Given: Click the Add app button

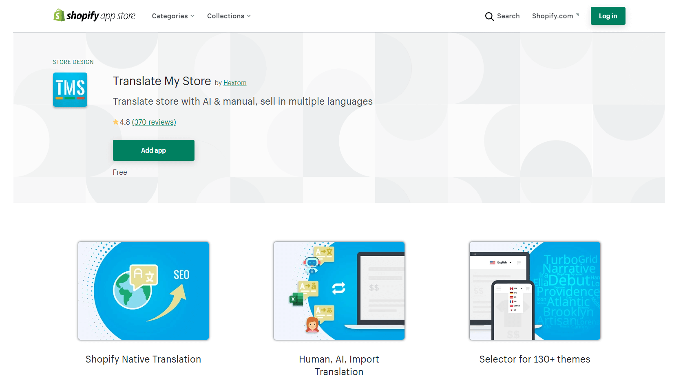Looking at the screenshot, I should coord(154,150).
